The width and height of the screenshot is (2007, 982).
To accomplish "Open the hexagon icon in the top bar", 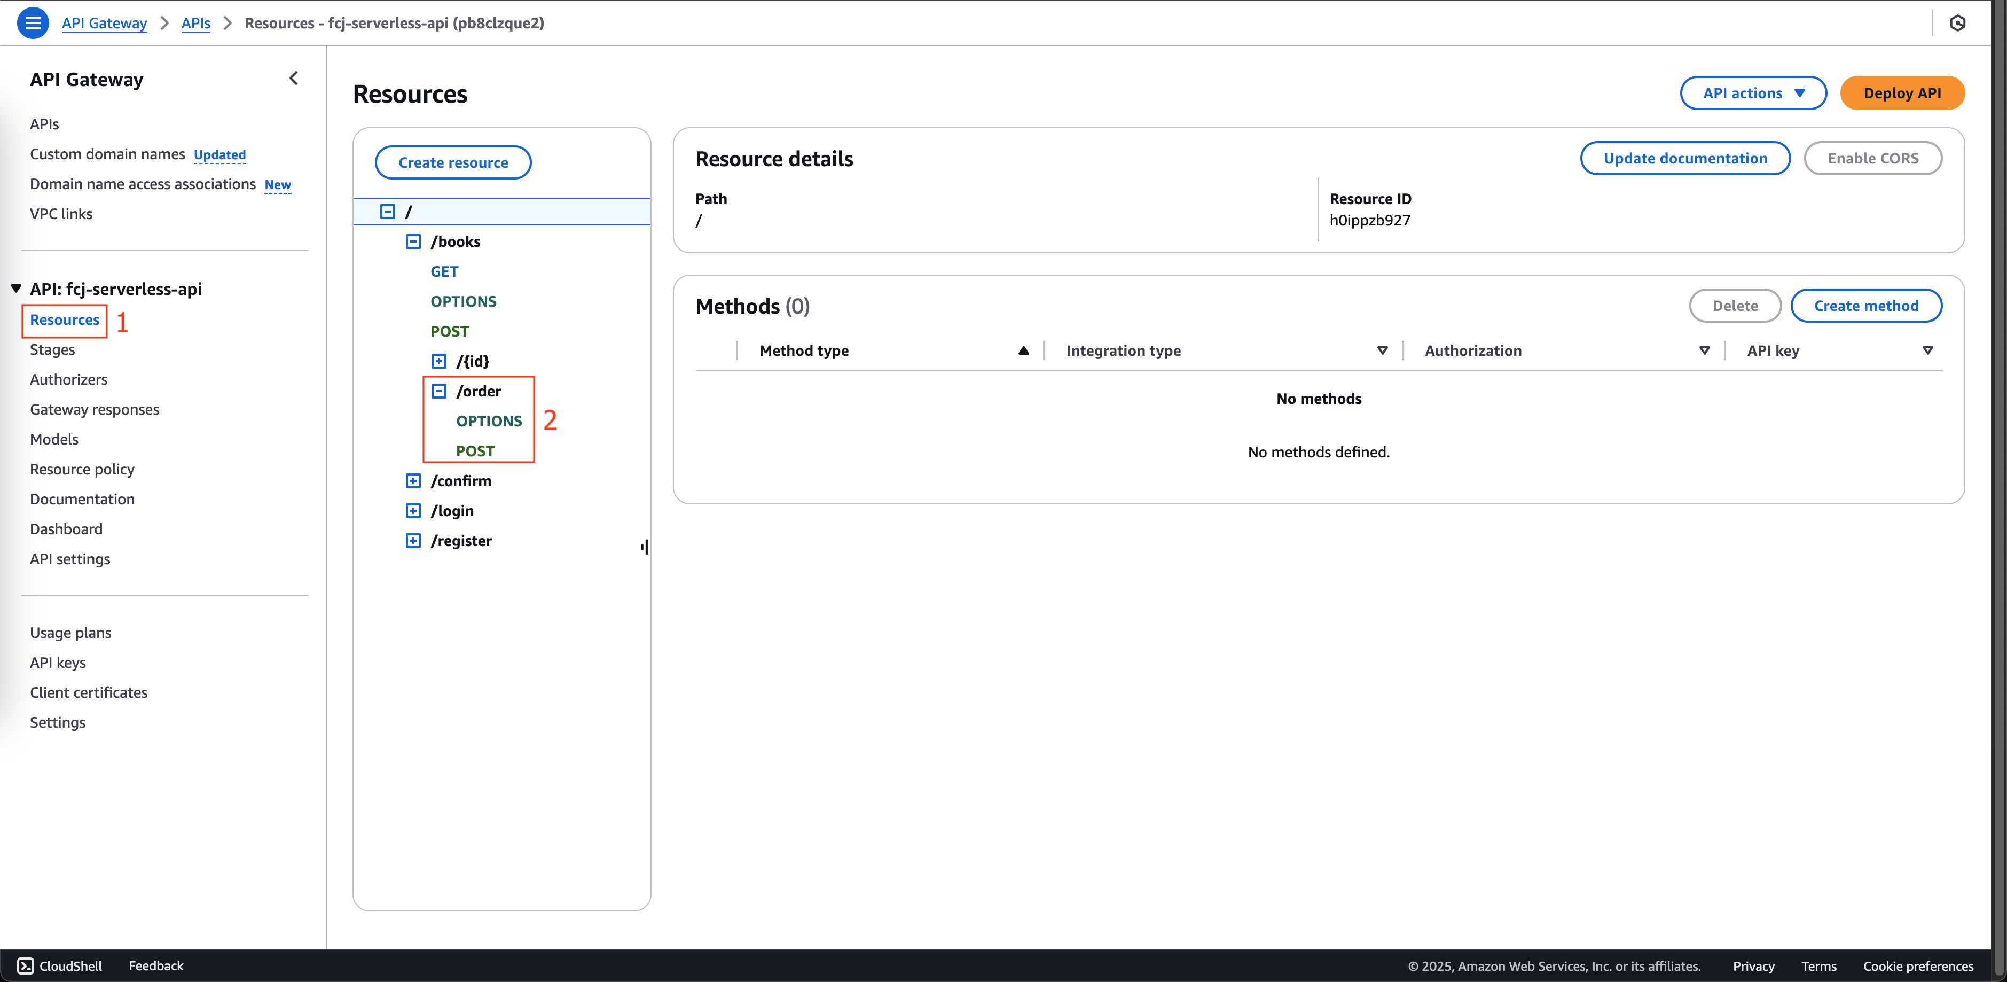I will pos(1957,22).
